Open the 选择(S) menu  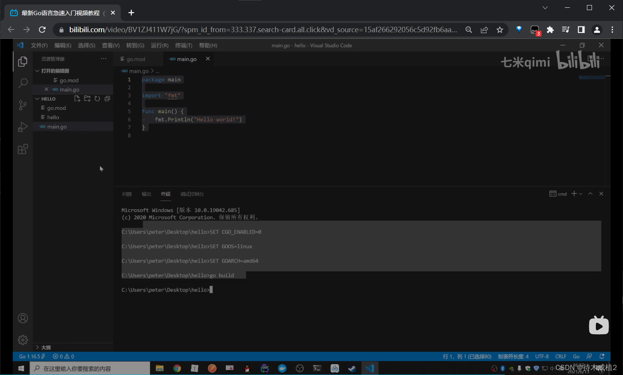87,45
